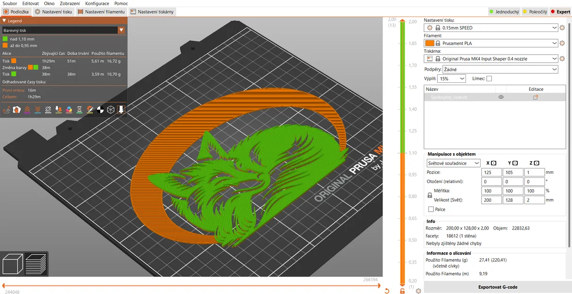This screenshot has height=294, width=572.
Task: Open Okno menu
Action: (x=49, y=3)
